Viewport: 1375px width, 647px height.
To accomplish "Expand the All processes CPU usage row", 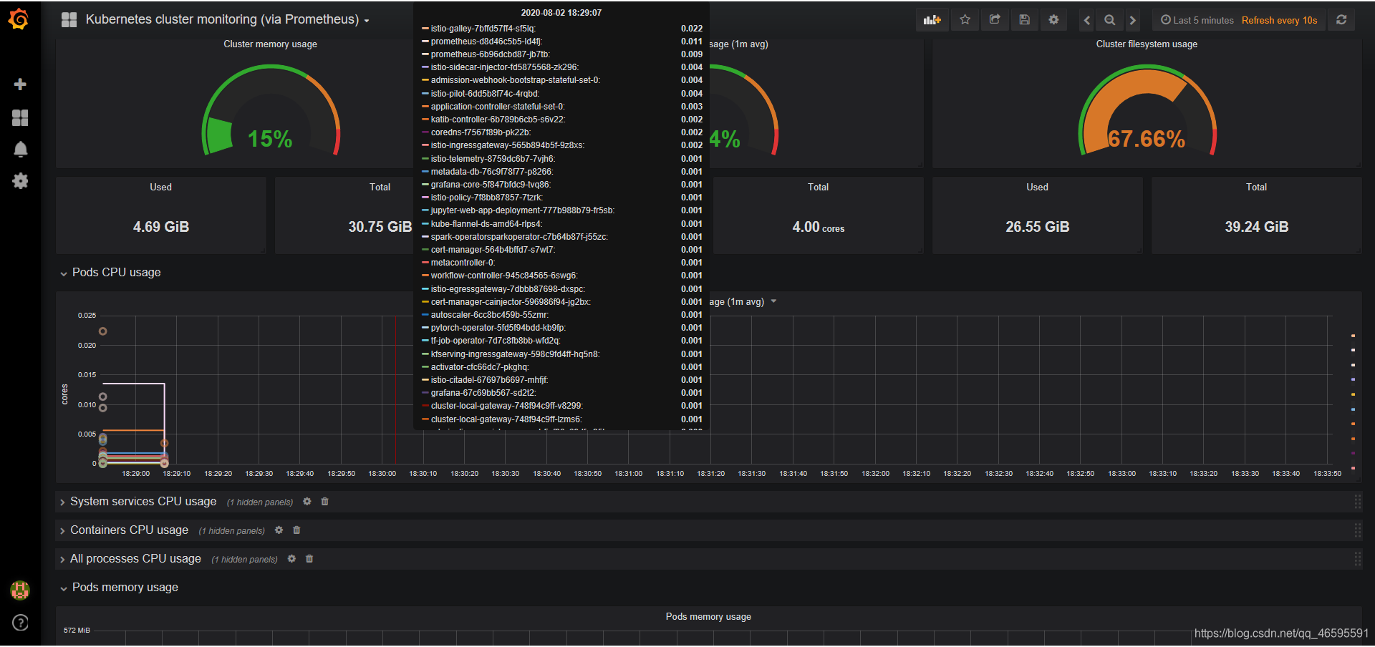I will [130, 559].
